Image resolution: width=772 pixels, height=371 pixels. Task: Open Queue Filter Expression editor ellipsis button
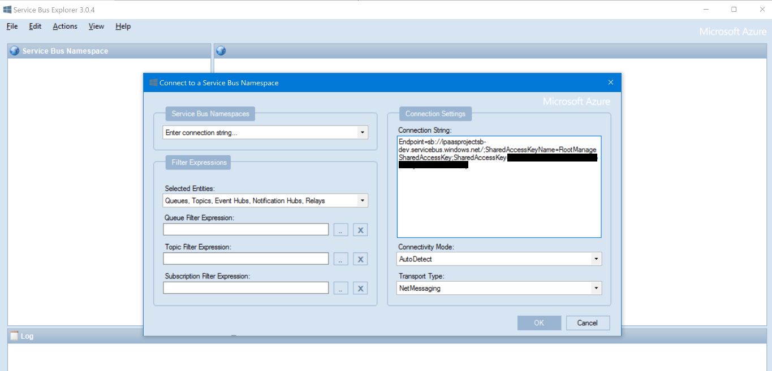pyautogui.click(x=340, y=230)
